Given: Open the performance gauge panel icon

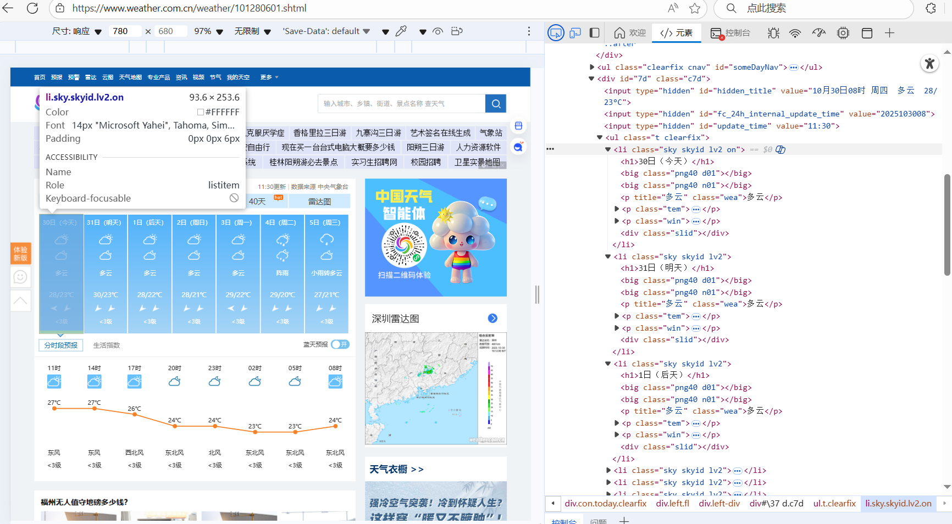Looking at the screenshot, I should pyautogui.click(x=818, y=33).
